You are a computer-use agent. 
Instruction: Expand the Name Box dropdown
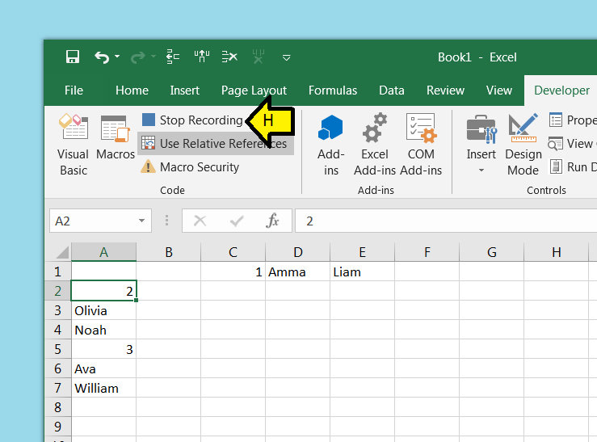[x=142, y=221]
